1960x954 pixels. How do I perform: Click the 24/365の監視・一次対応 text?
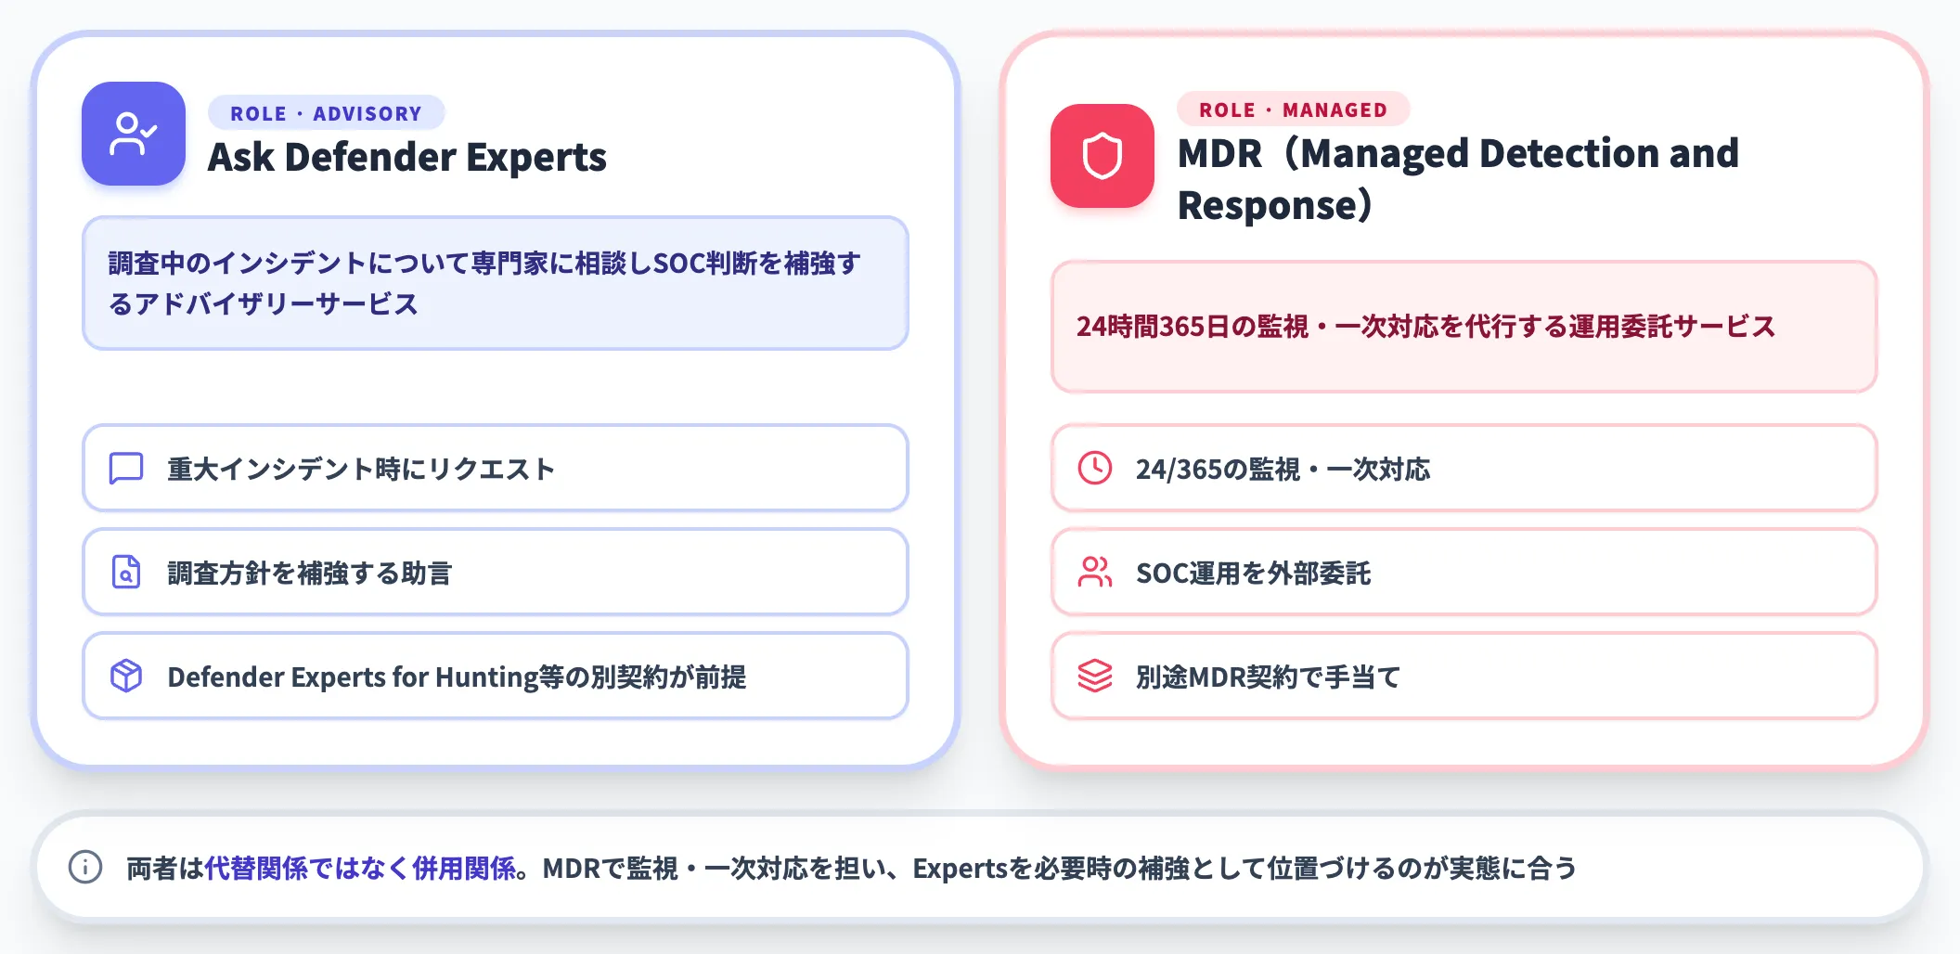[x=1283, y=470]
